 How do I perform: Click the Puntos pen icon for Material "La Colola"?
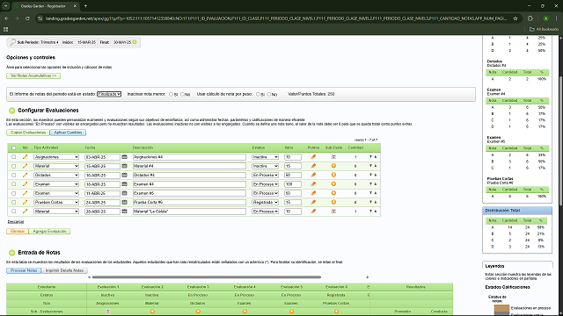coord(313,212)
